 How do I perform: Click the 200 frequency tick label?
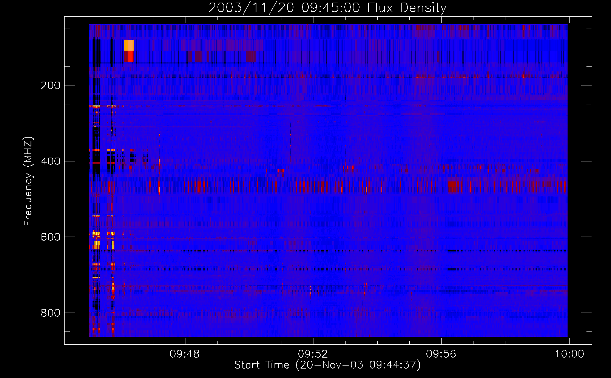coord(51,85)
